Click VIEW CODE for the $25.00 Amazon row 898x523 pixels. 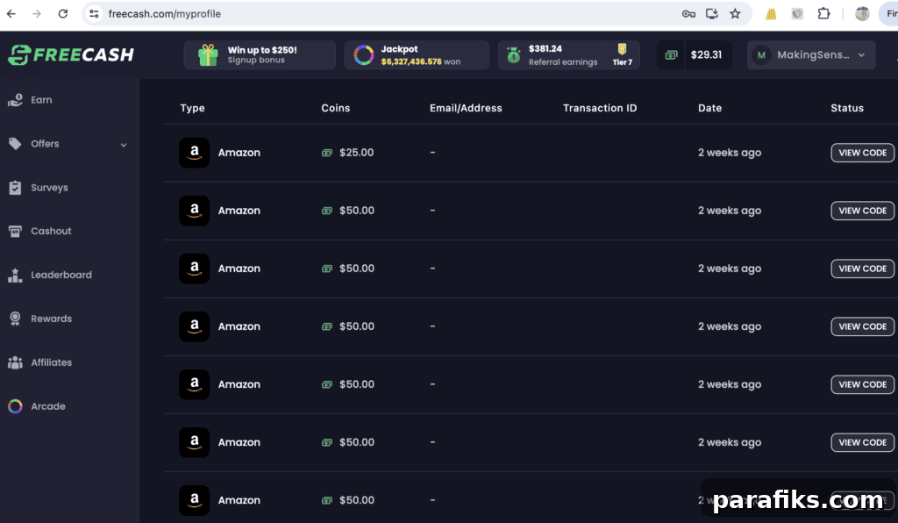(862, 153)
